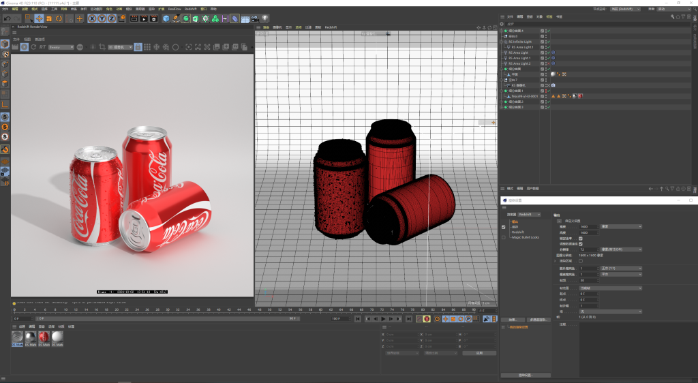Image resolution: width=698 pixels, height=383 pixels.
Task: Toggle the camera lock icon in RenderView
Action: pos(138,47)
